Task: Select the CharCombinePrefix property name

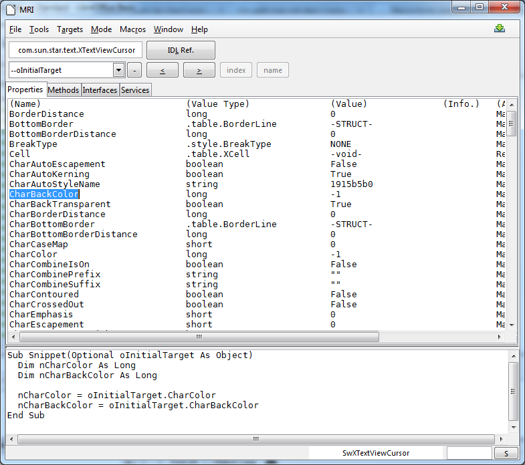Action: pos(55,275)
